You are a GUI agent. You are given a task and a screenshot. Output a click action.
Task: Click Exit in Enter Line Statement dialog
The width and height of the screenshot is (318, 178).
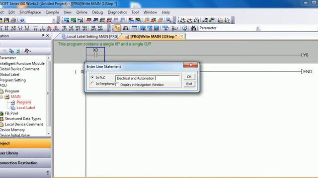tap(189, 84)
